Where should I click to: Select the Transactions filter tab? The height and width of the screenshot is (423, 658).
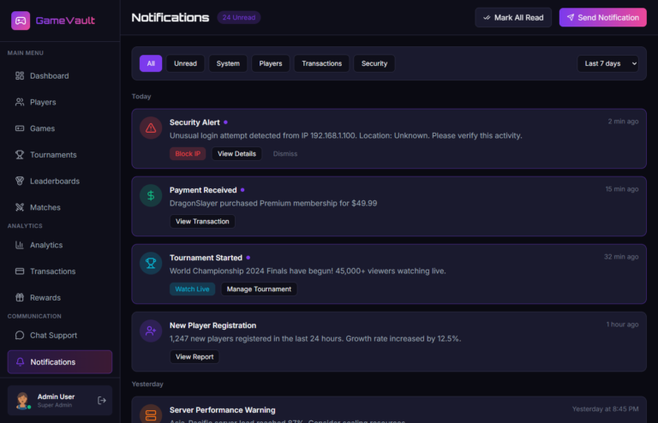coord(321,63)
